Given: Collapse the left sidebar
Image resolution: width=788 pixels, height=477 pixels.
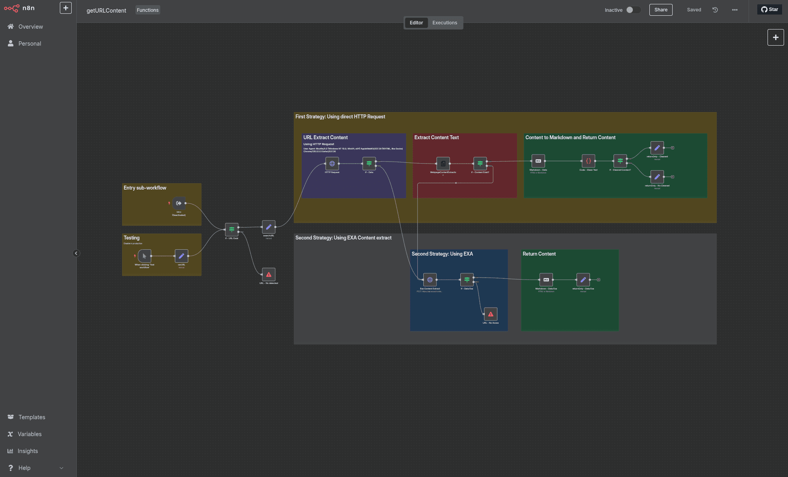Looking at the screenshot, I should (76, 253).
